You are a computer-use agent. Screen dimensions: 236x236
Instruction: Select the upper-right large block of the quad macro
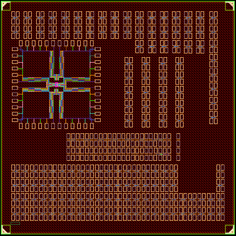[77, 64]
